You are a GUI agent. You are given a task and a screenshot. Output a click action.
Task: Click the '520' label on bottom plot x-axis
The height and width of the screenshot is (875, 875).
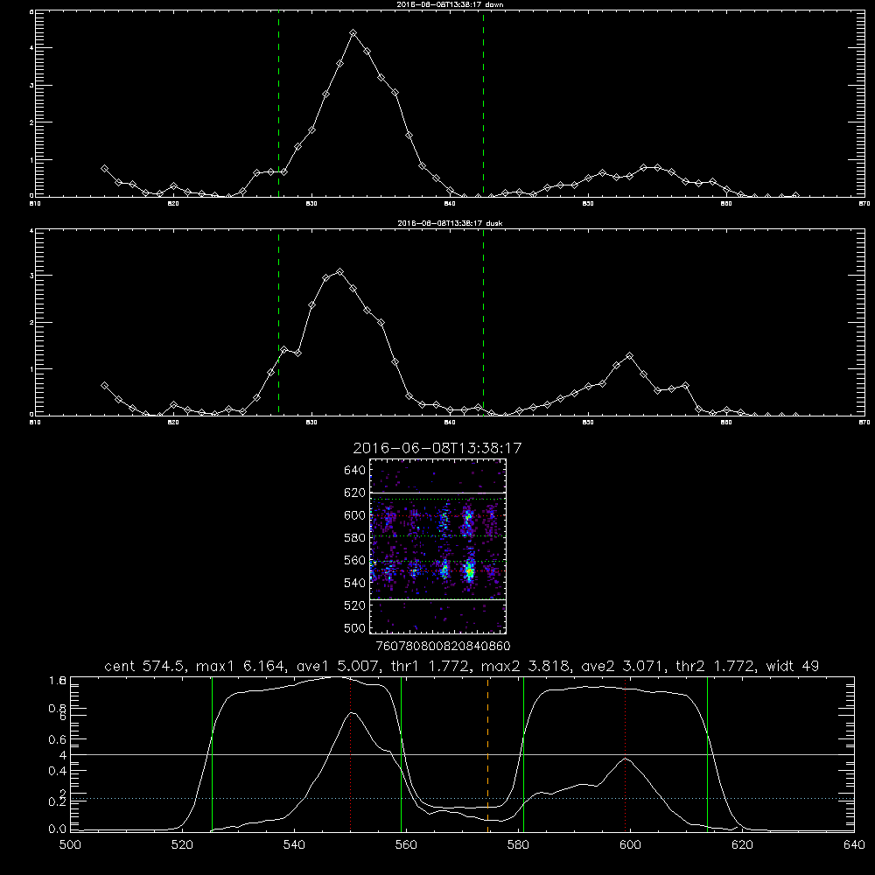click(x=183, y=845)
